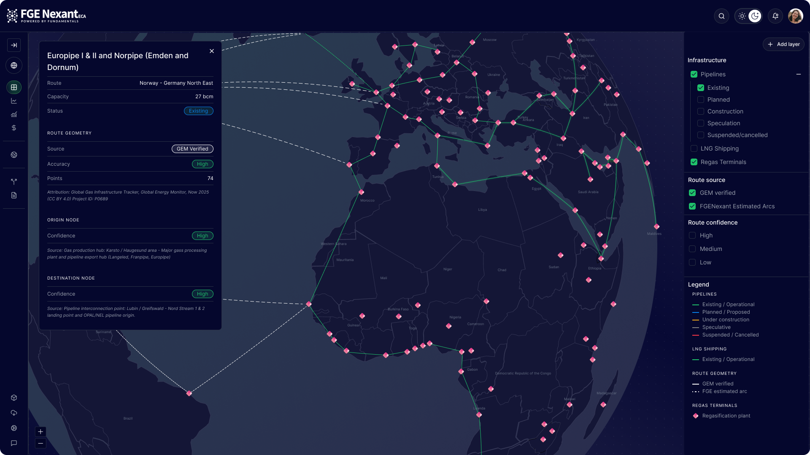Zoom out the map with minus button
810x455 pixels.
[40, 443]
